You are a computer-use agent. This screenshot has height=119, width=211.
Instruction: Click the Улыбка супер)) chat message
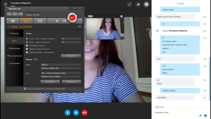pos(180,91)
